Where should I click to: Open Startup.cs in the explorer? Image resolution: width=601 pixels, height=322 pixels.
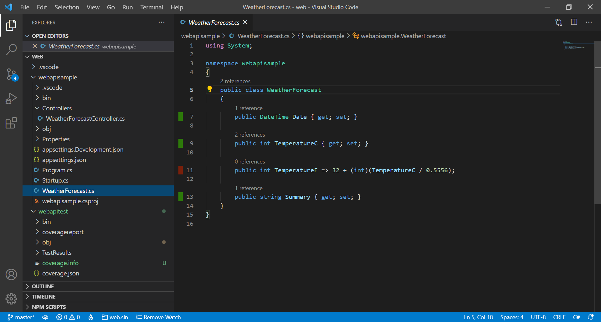pyautogui.click(x=98, y=180)
